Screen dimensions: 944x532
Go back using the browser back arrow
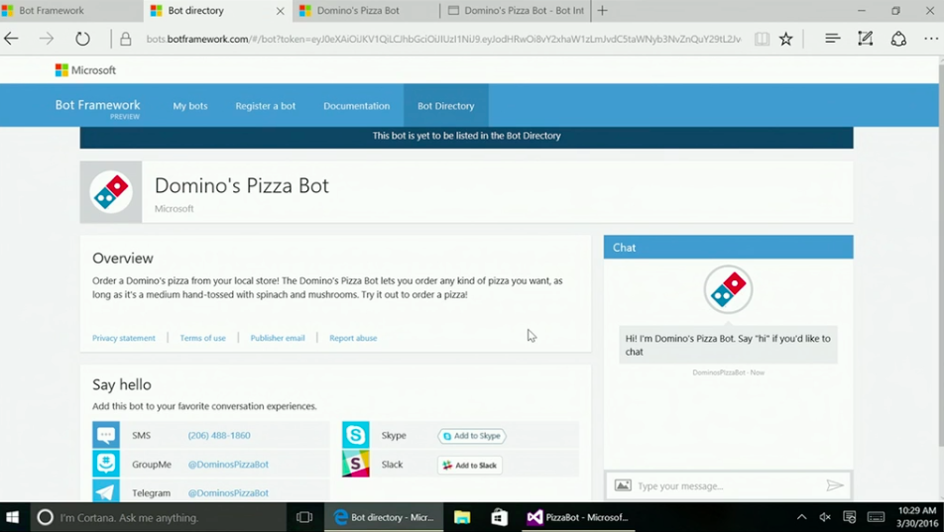[x=12, y=39]
